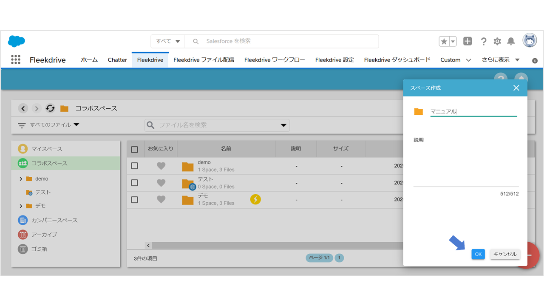Click the テスト folder icon in the list
The height and width of the screenshot is (306, 544).
(188, 184)
